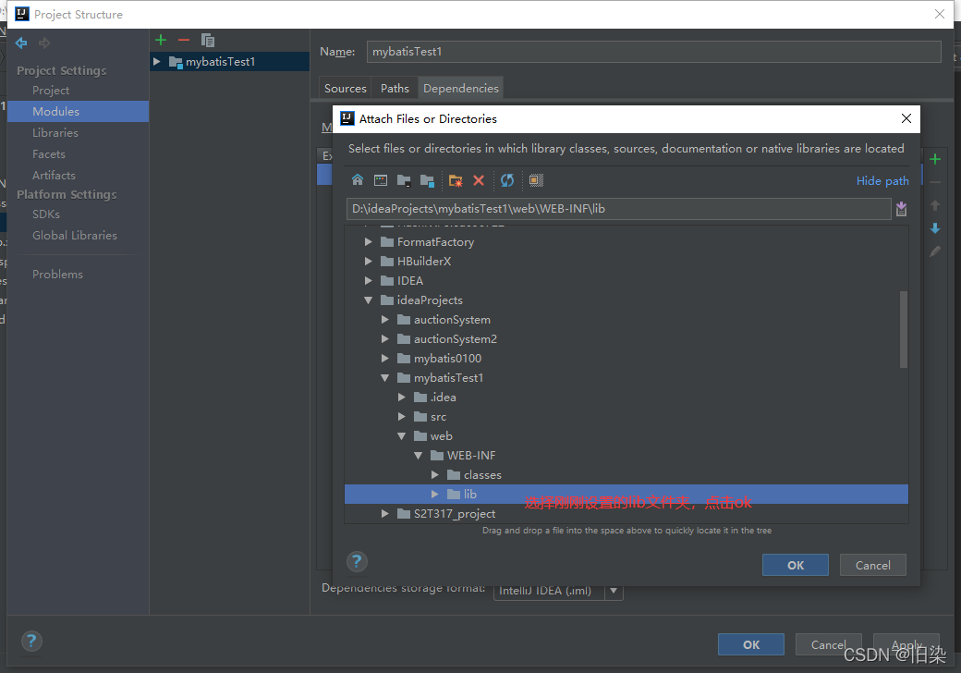This screenshot has height=673, width=961.
Task: Open Artifacts settings
Action: coord(54,176)
